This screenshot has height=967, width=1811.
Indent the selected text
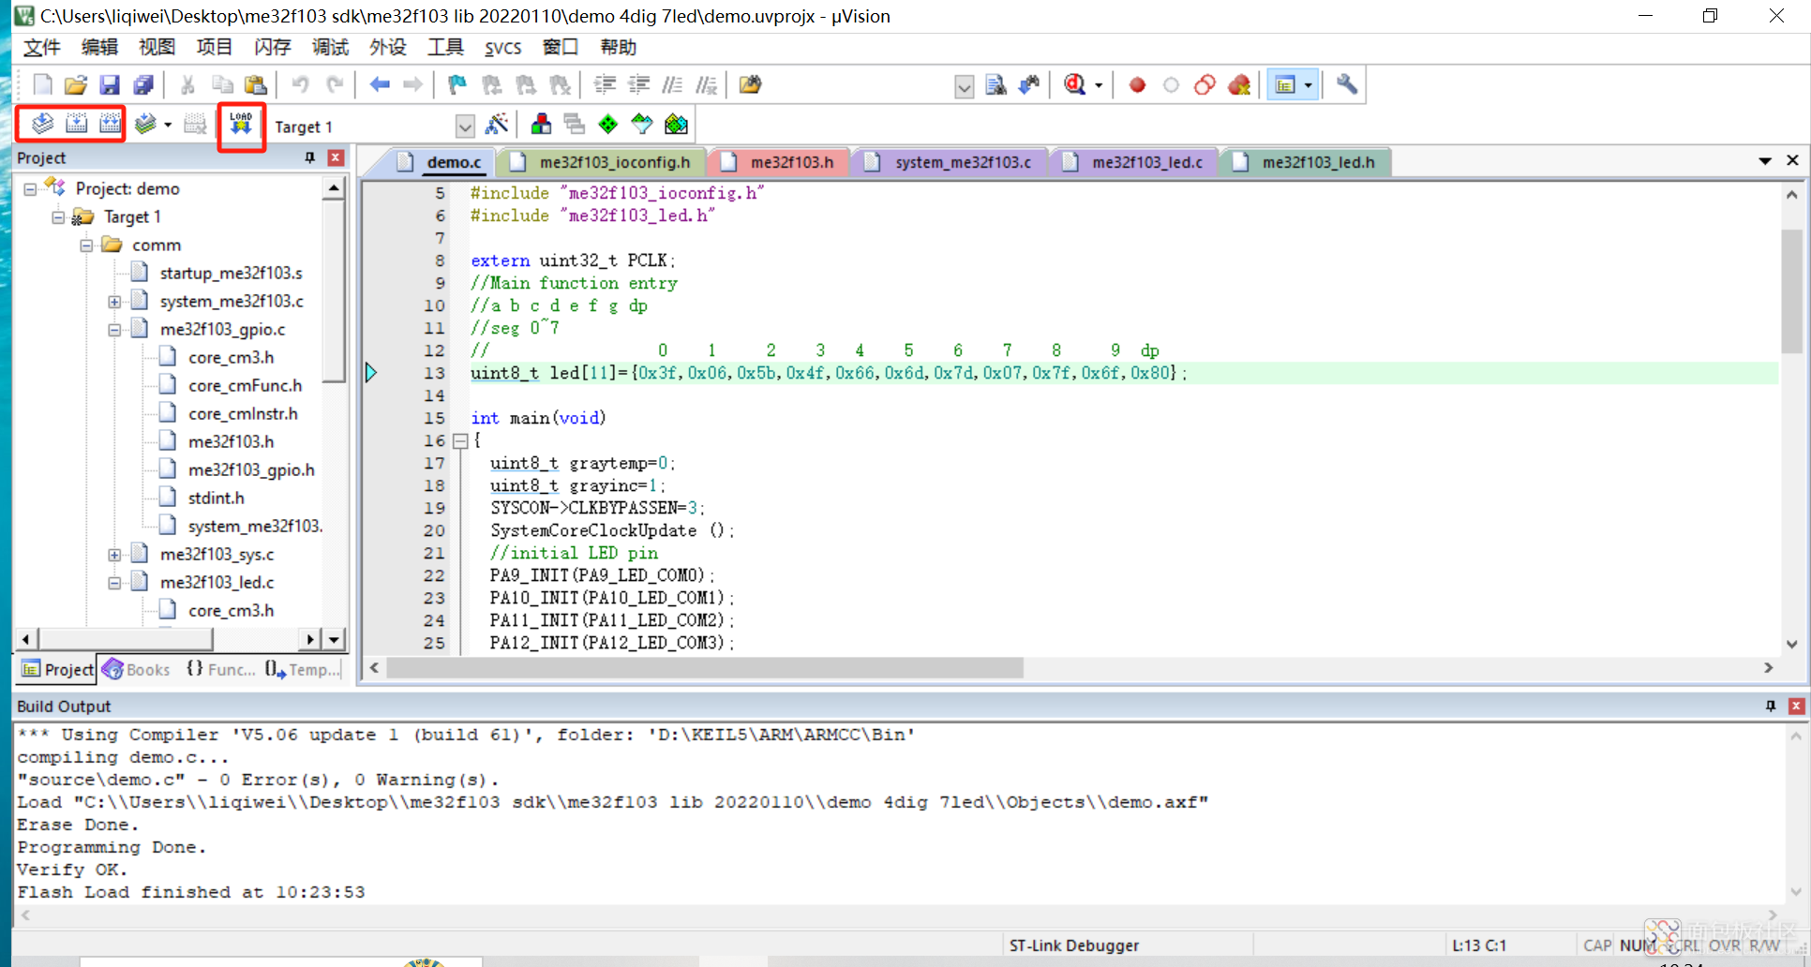[605, 85]
